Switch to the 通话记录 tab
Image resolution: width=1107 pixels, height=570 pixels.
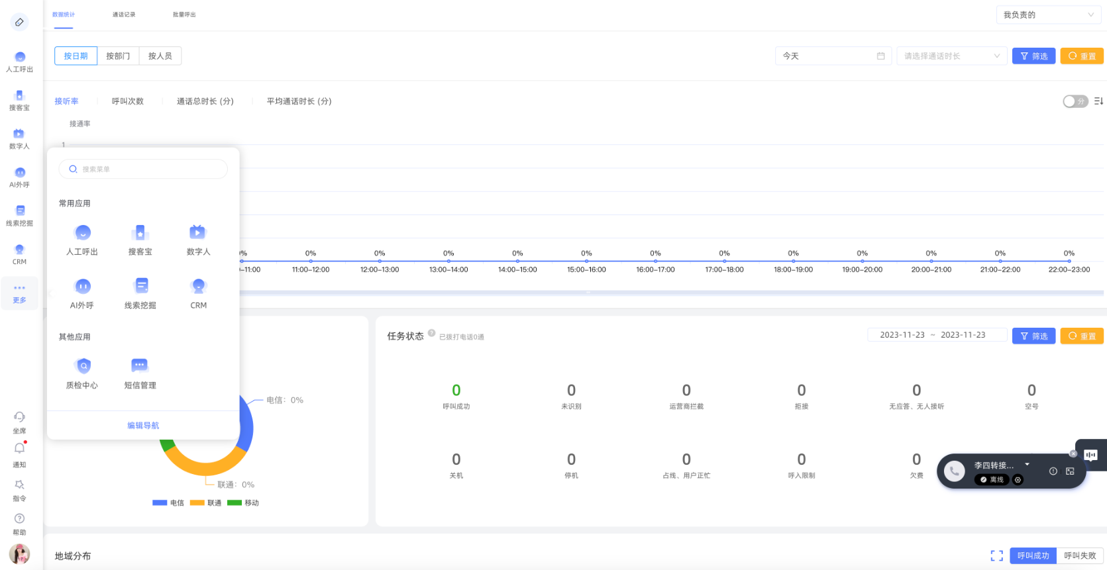(124, 15)
